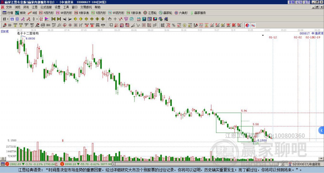The width and height of the screenshot is (324, 173).
Task: Toggle the infinity loop icon
Action: coord(253,25)
